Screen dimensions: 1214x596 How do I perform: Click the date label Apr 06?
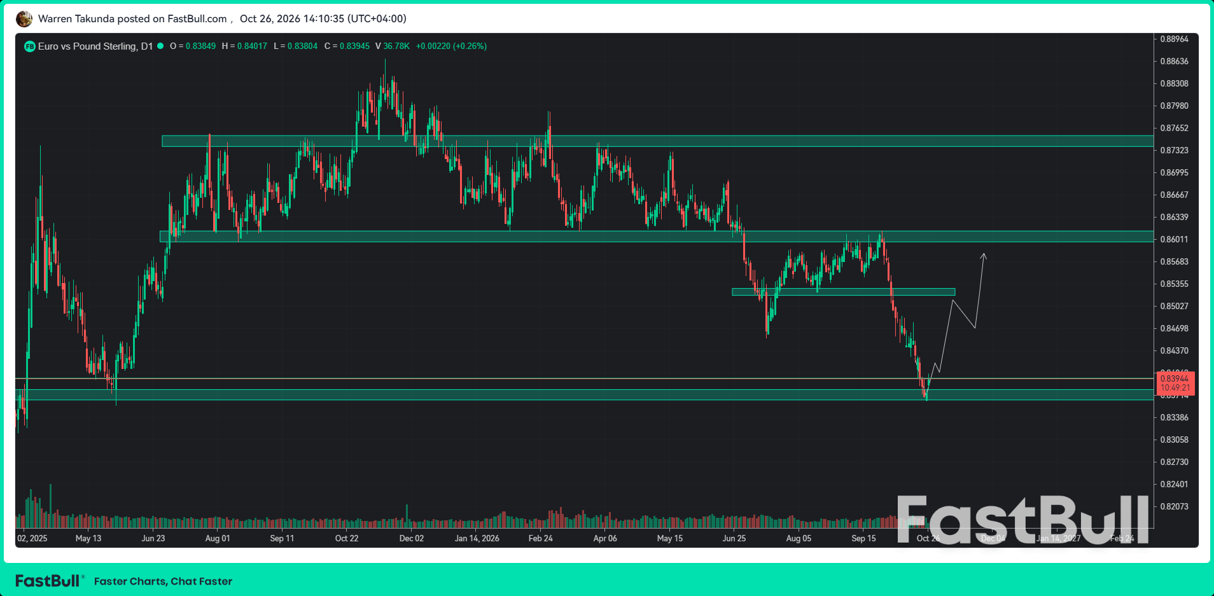(x=605, y=538)
